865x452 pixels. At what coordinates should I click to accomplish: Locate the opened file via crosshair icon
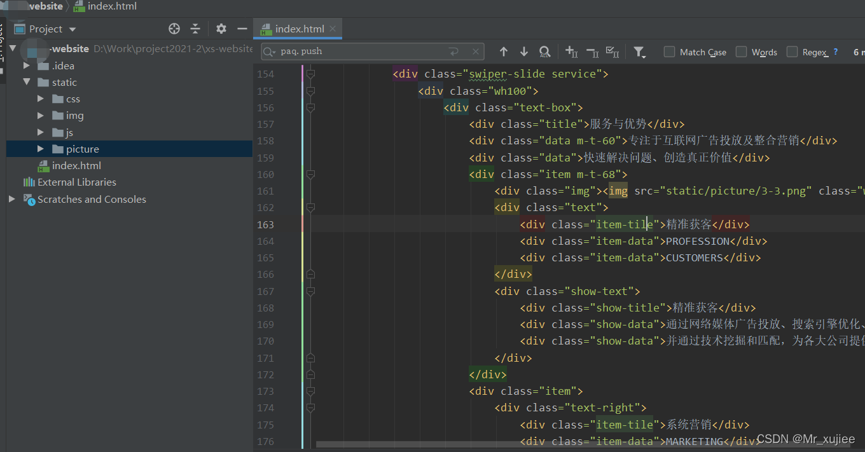(174, 29)
